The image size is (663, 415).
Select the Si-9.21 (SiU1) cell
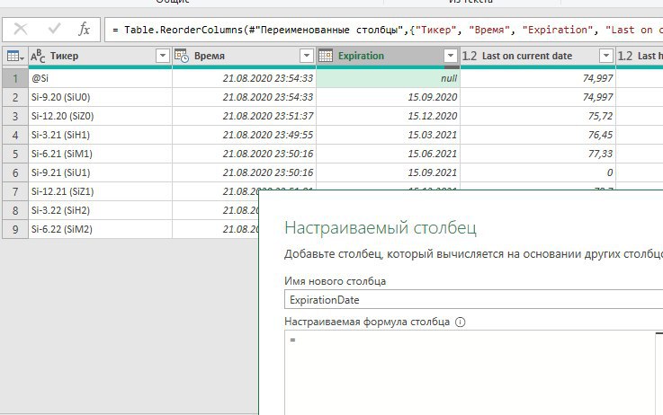click(x=100, y=172)
